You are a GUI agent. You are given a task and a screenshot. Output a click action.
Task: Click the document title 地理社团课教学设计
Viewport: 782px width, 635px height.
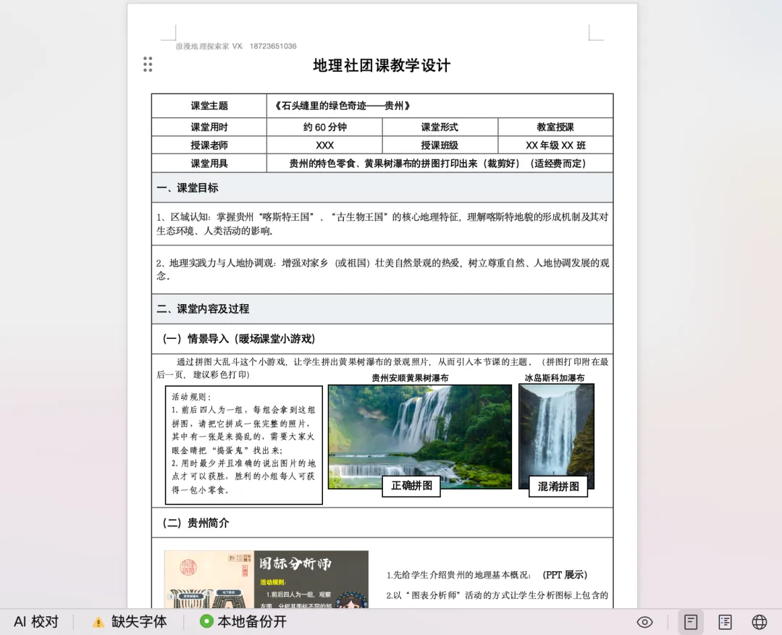coord(382,65)
